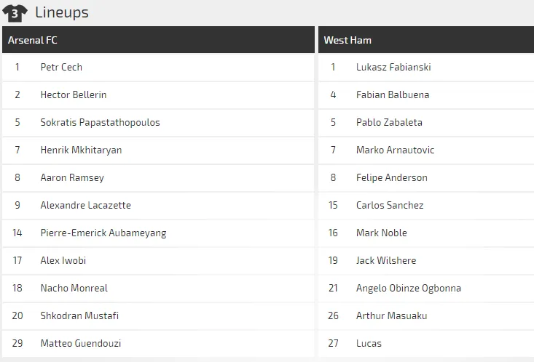This screenshot has height=362, width=534.
Task: Click Fabian Balbuena in West Ham lineup
Action: pos(393,94)
